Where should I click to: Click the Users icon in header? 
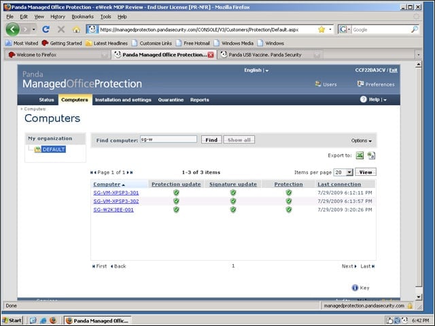318,84
